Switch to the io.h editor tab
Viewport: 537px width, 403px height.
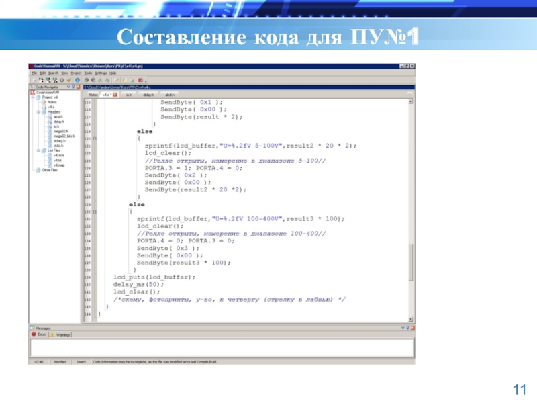pos(129,95)
